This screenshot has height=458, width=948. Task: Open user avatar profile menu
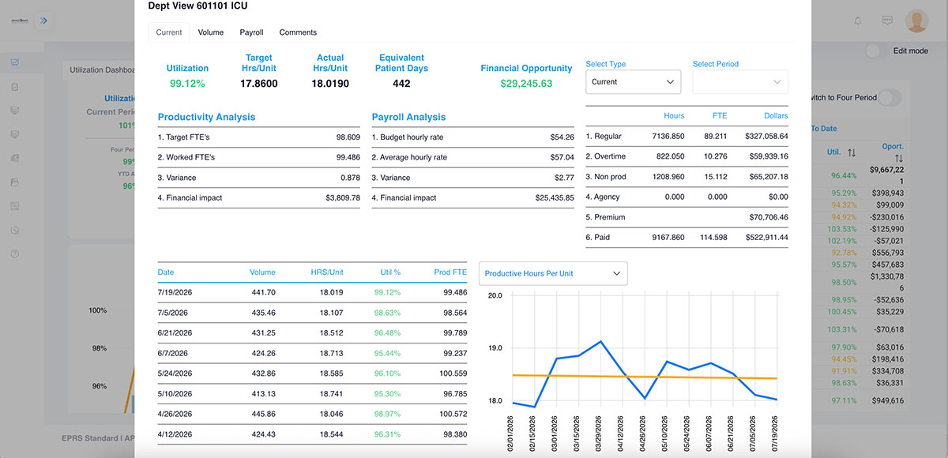coord(916,21)
